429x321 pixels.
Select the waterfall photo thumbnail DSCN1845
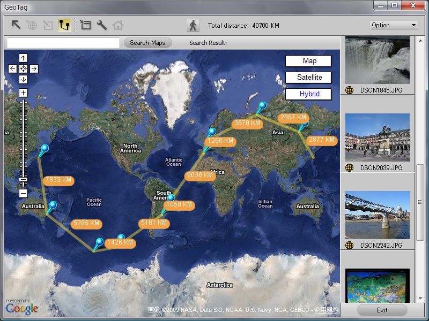pyautogui.click(x=378, y=60)
